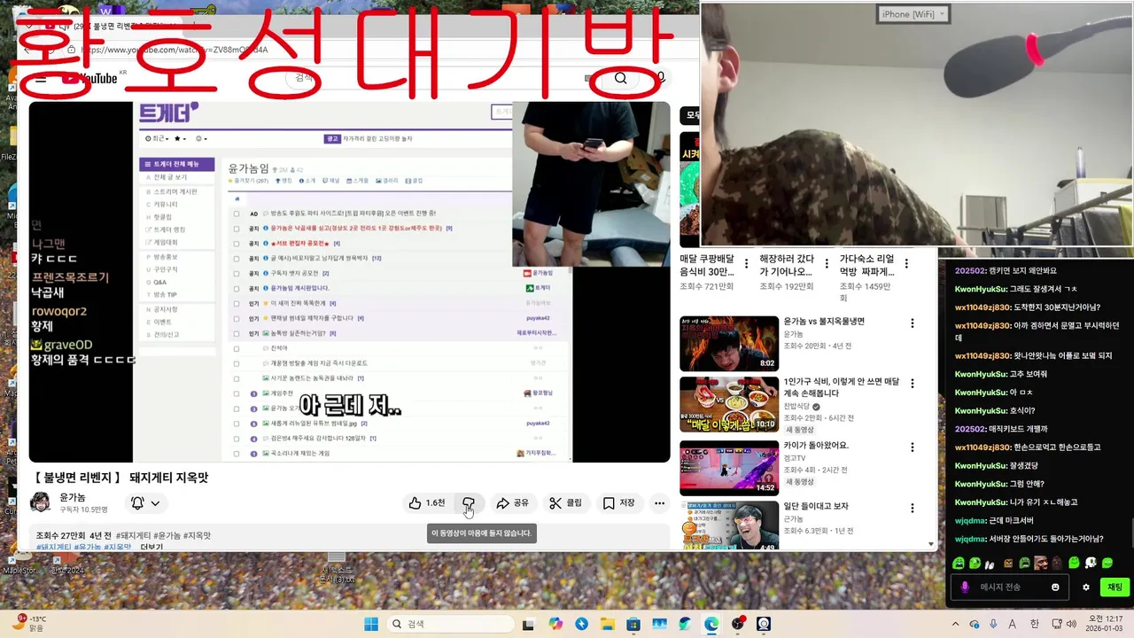Click YouTube search magnifier button
The width and height of the screenshot is (1134, 638).
[620, 79]
